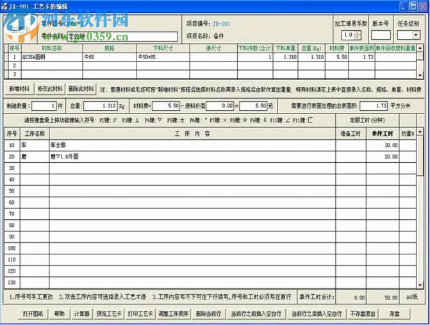Viewport: 430px width, 325px height.
Task: Click the title bar application icon
Action: [x=4, y=6]
